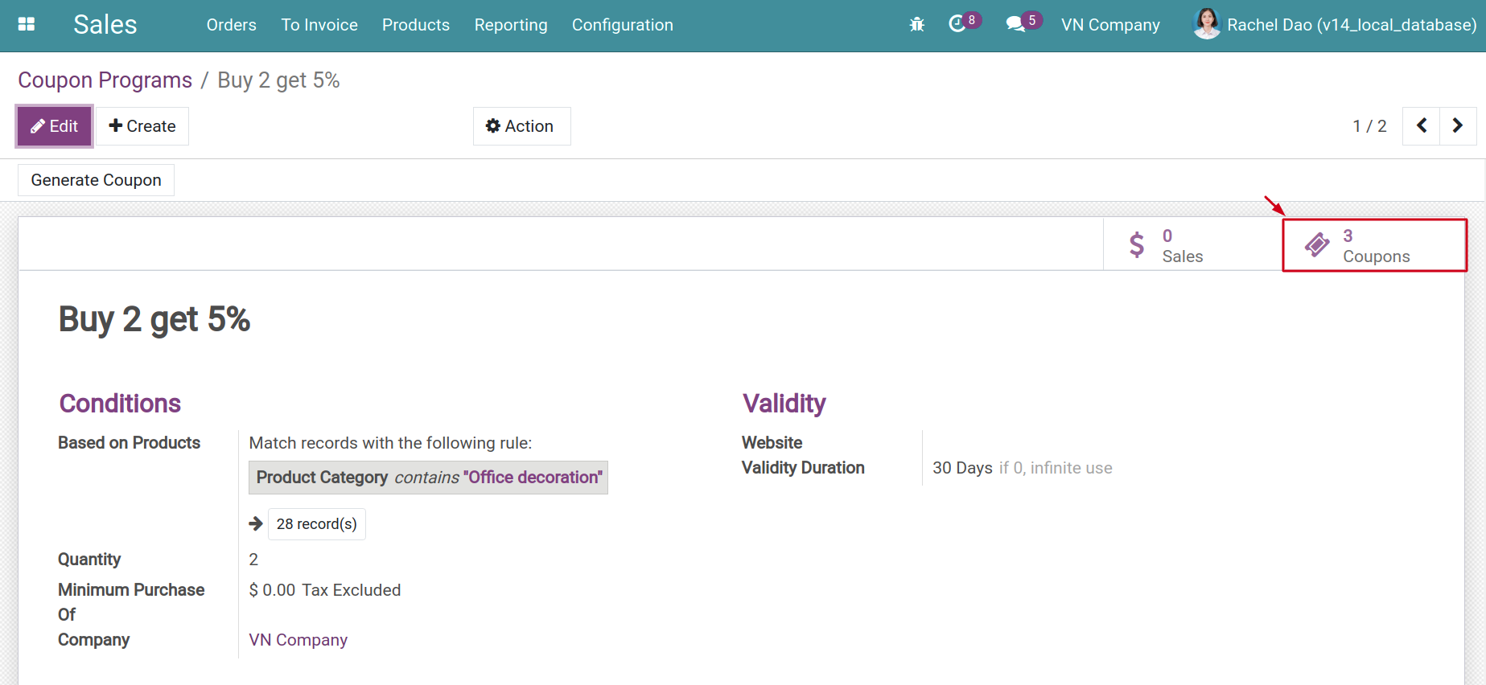This screenshot has width=1486, height=685.
Task: Click the Buy 2 get 5% form title
Action: 154,319
